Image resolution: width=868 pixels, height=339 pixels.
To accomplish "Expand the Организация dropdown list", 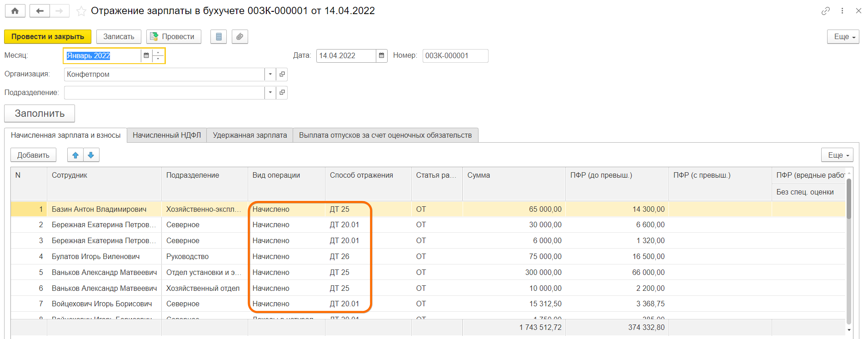I will (x=270, y=74).
